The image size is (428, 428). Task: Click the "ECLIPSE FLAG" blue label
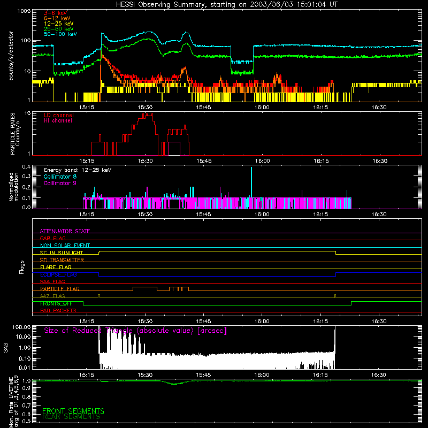pos(58,274)
